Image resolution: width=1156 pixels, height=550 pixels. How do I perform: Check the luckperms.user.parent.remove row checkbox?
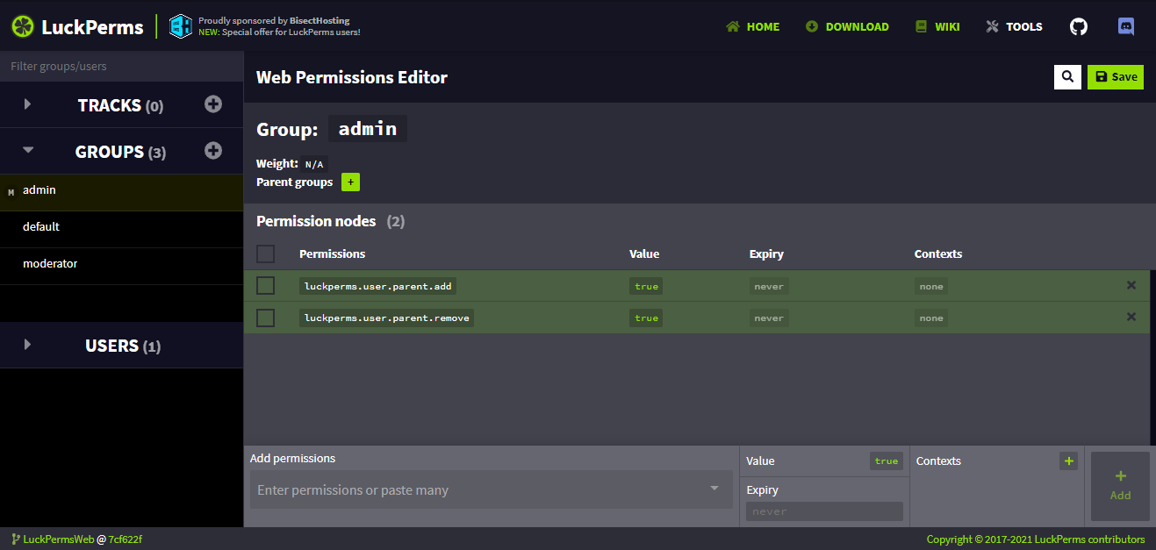click(x=265, y=318)
